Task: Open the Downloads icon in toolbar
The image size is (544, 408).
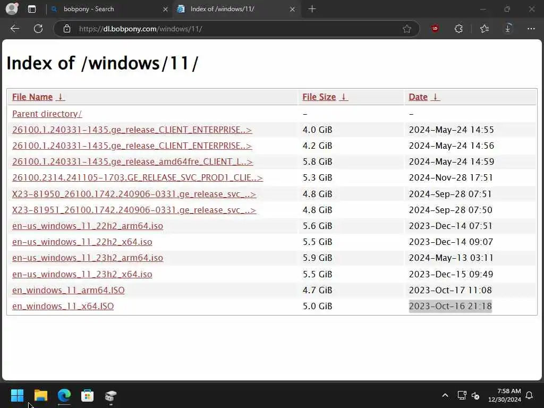Action: pyautogui.click(x=508, y=29)
